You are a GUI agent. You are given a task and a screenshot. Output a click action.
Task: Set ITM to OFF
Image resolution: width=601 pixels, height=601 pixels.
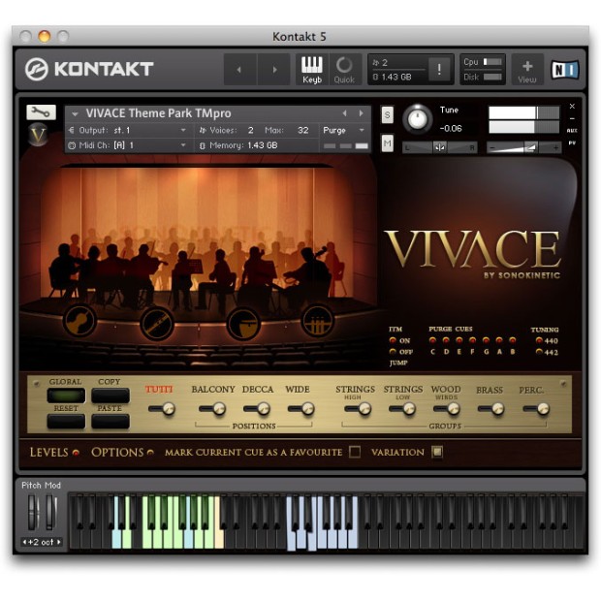pos(393,351)
